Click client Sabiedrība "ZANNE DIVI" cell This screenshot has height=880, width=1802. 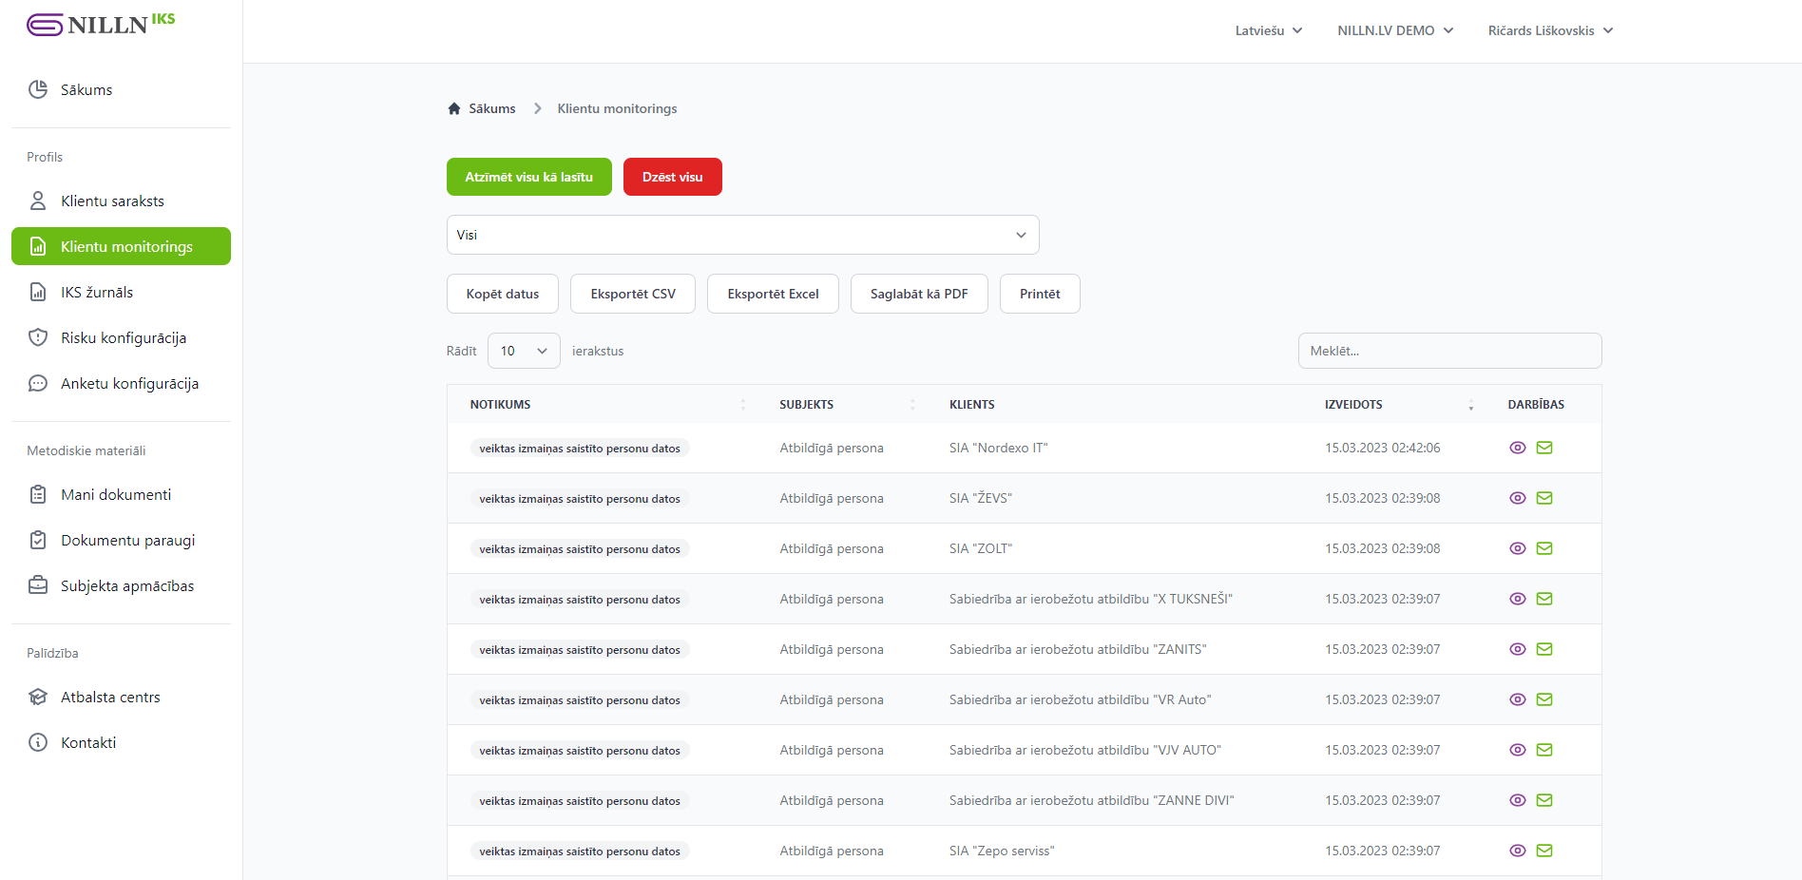click(x=1091, y=800)
